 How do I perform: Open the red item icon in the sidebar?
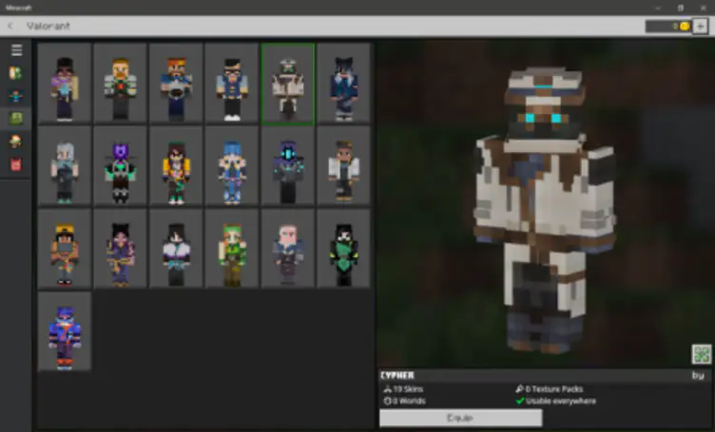[x=16, y=164]
